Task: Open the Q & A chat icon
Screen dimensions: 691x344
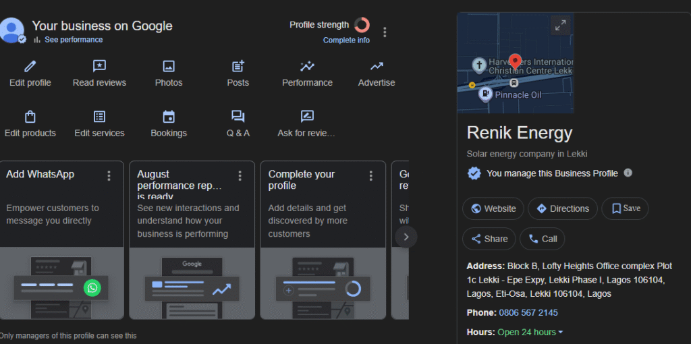Action: click(238, 117)
